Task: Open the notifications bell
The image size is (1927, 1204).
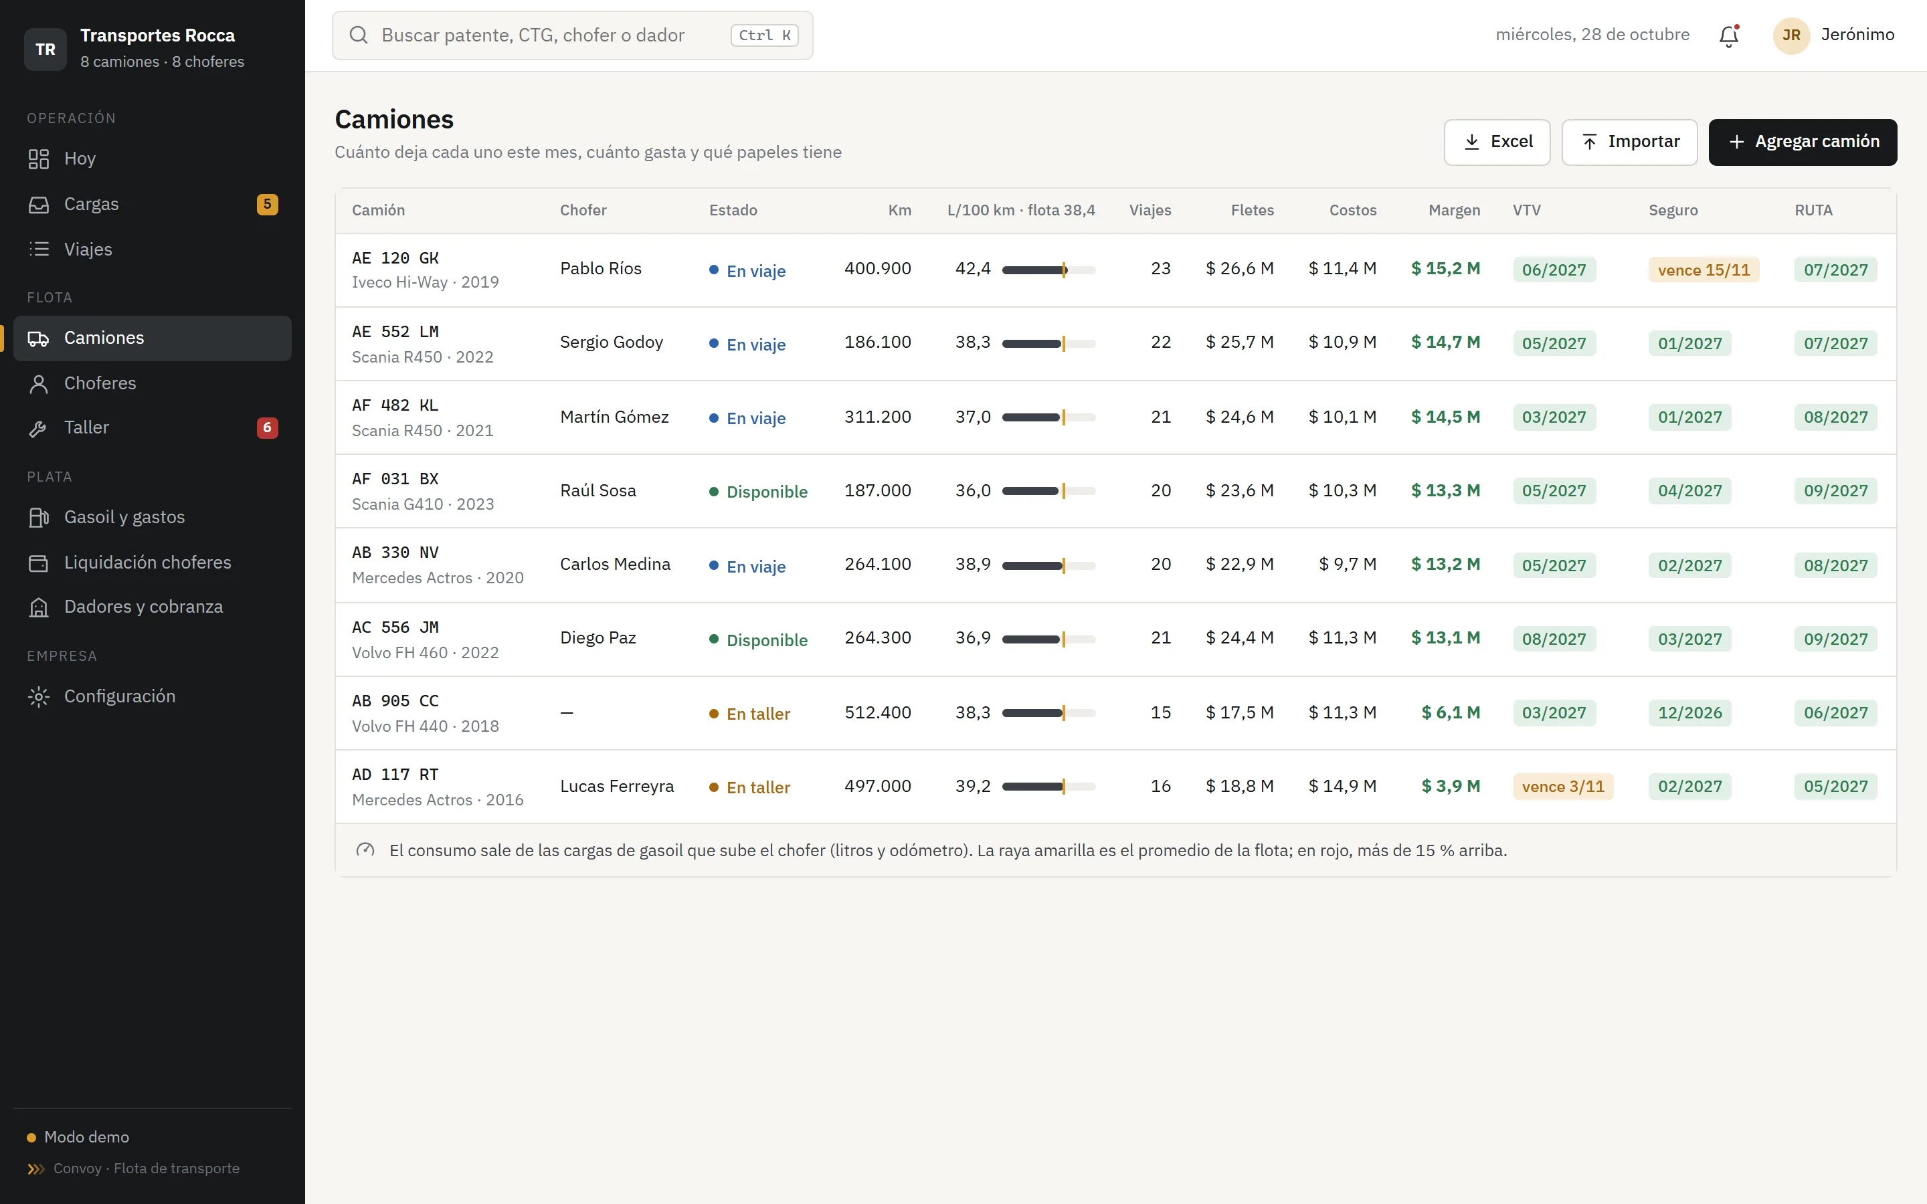Action: point(1728,36)
